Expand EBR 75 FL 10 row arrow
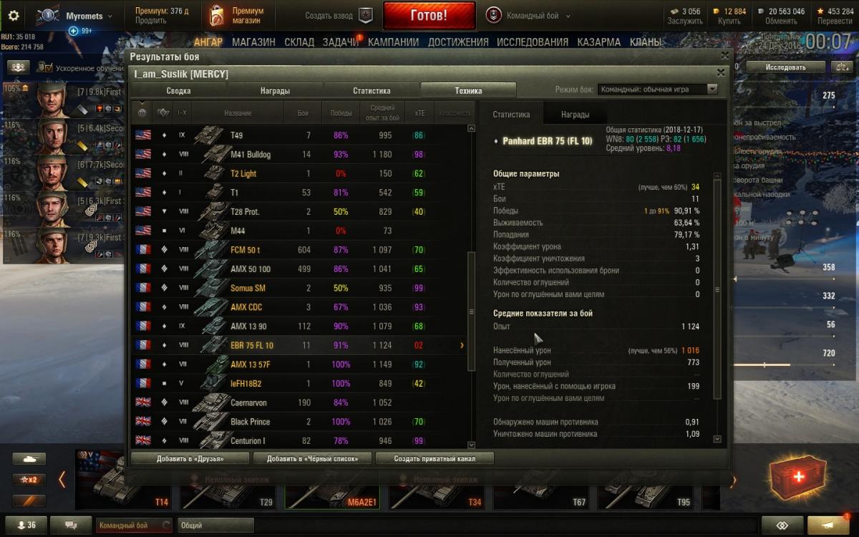 tap(462, 345)
